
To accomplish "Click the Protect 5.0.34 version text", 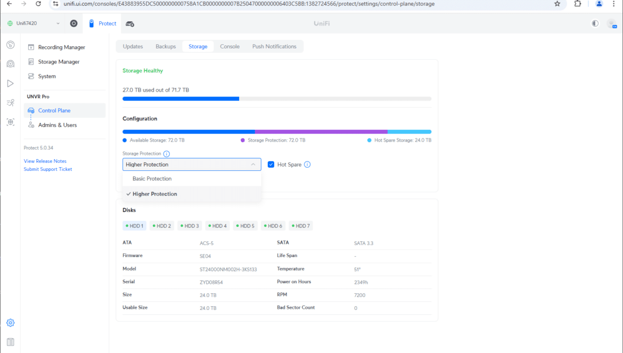I will tap(38, 147).
